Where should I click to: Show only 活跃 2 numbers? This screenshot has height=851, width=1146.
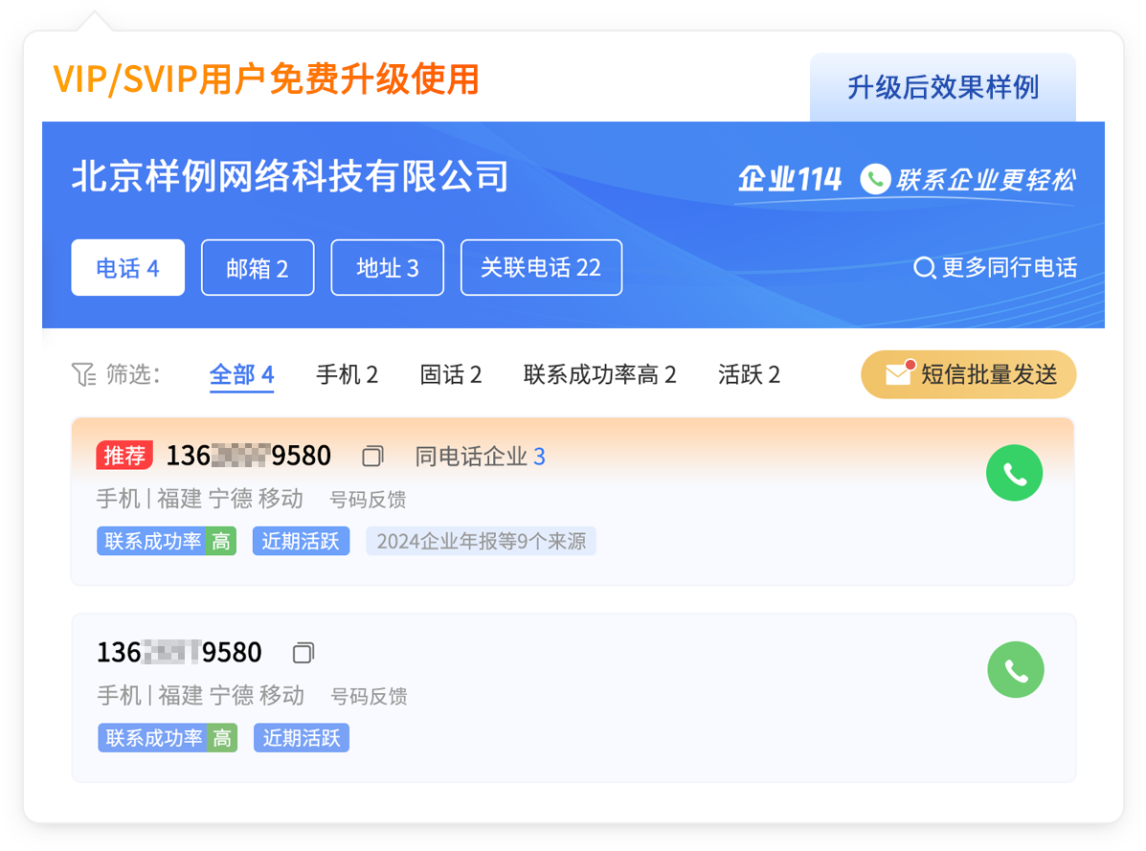pyautogui.click(x=749, y=374)
